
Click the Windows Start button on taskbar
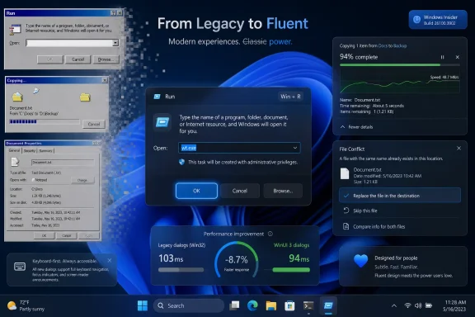(143, 305)
